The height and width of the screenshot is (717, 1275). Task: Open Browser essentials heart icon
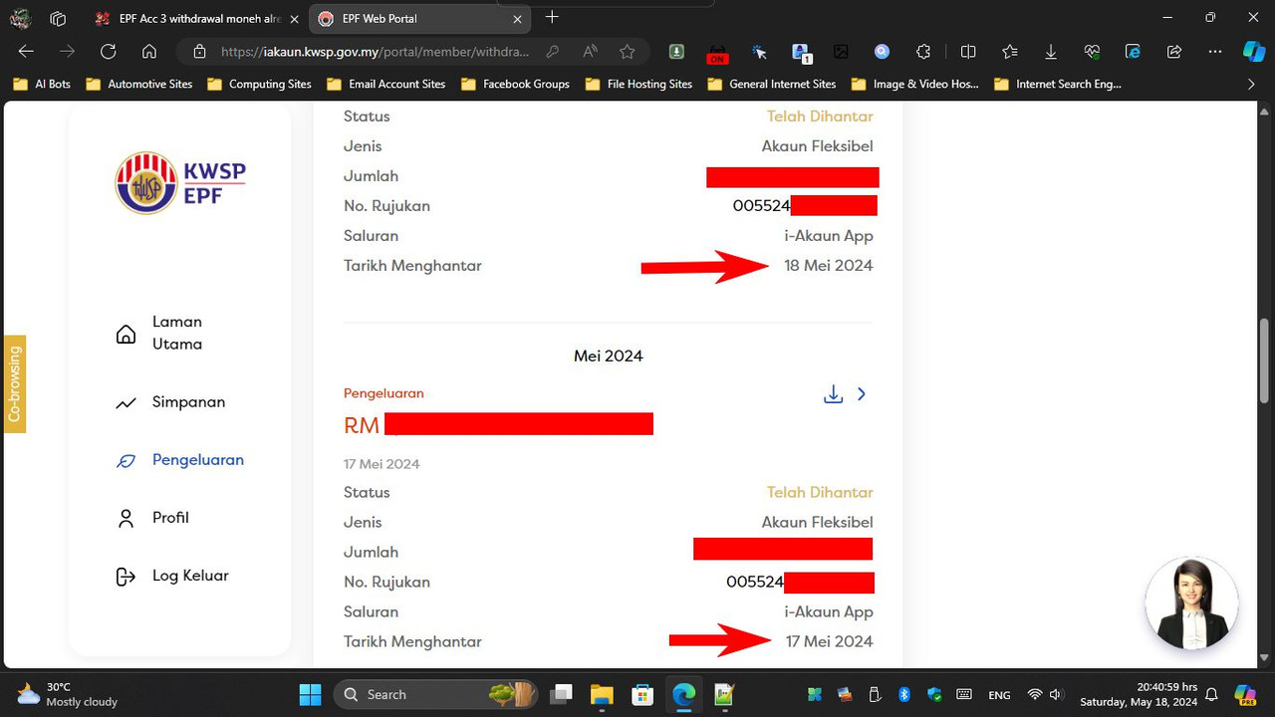[x=1093, y=52]
